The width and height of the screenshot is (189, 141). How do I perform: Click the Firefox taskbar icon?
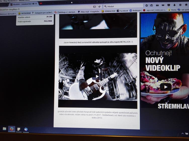[12, 129]
